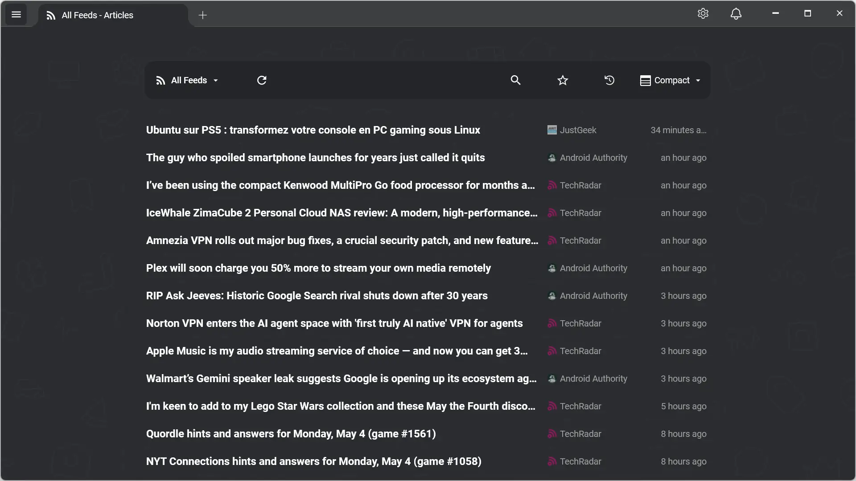Click Android Authority icon on Ask Jeeves row

[552, 296]
